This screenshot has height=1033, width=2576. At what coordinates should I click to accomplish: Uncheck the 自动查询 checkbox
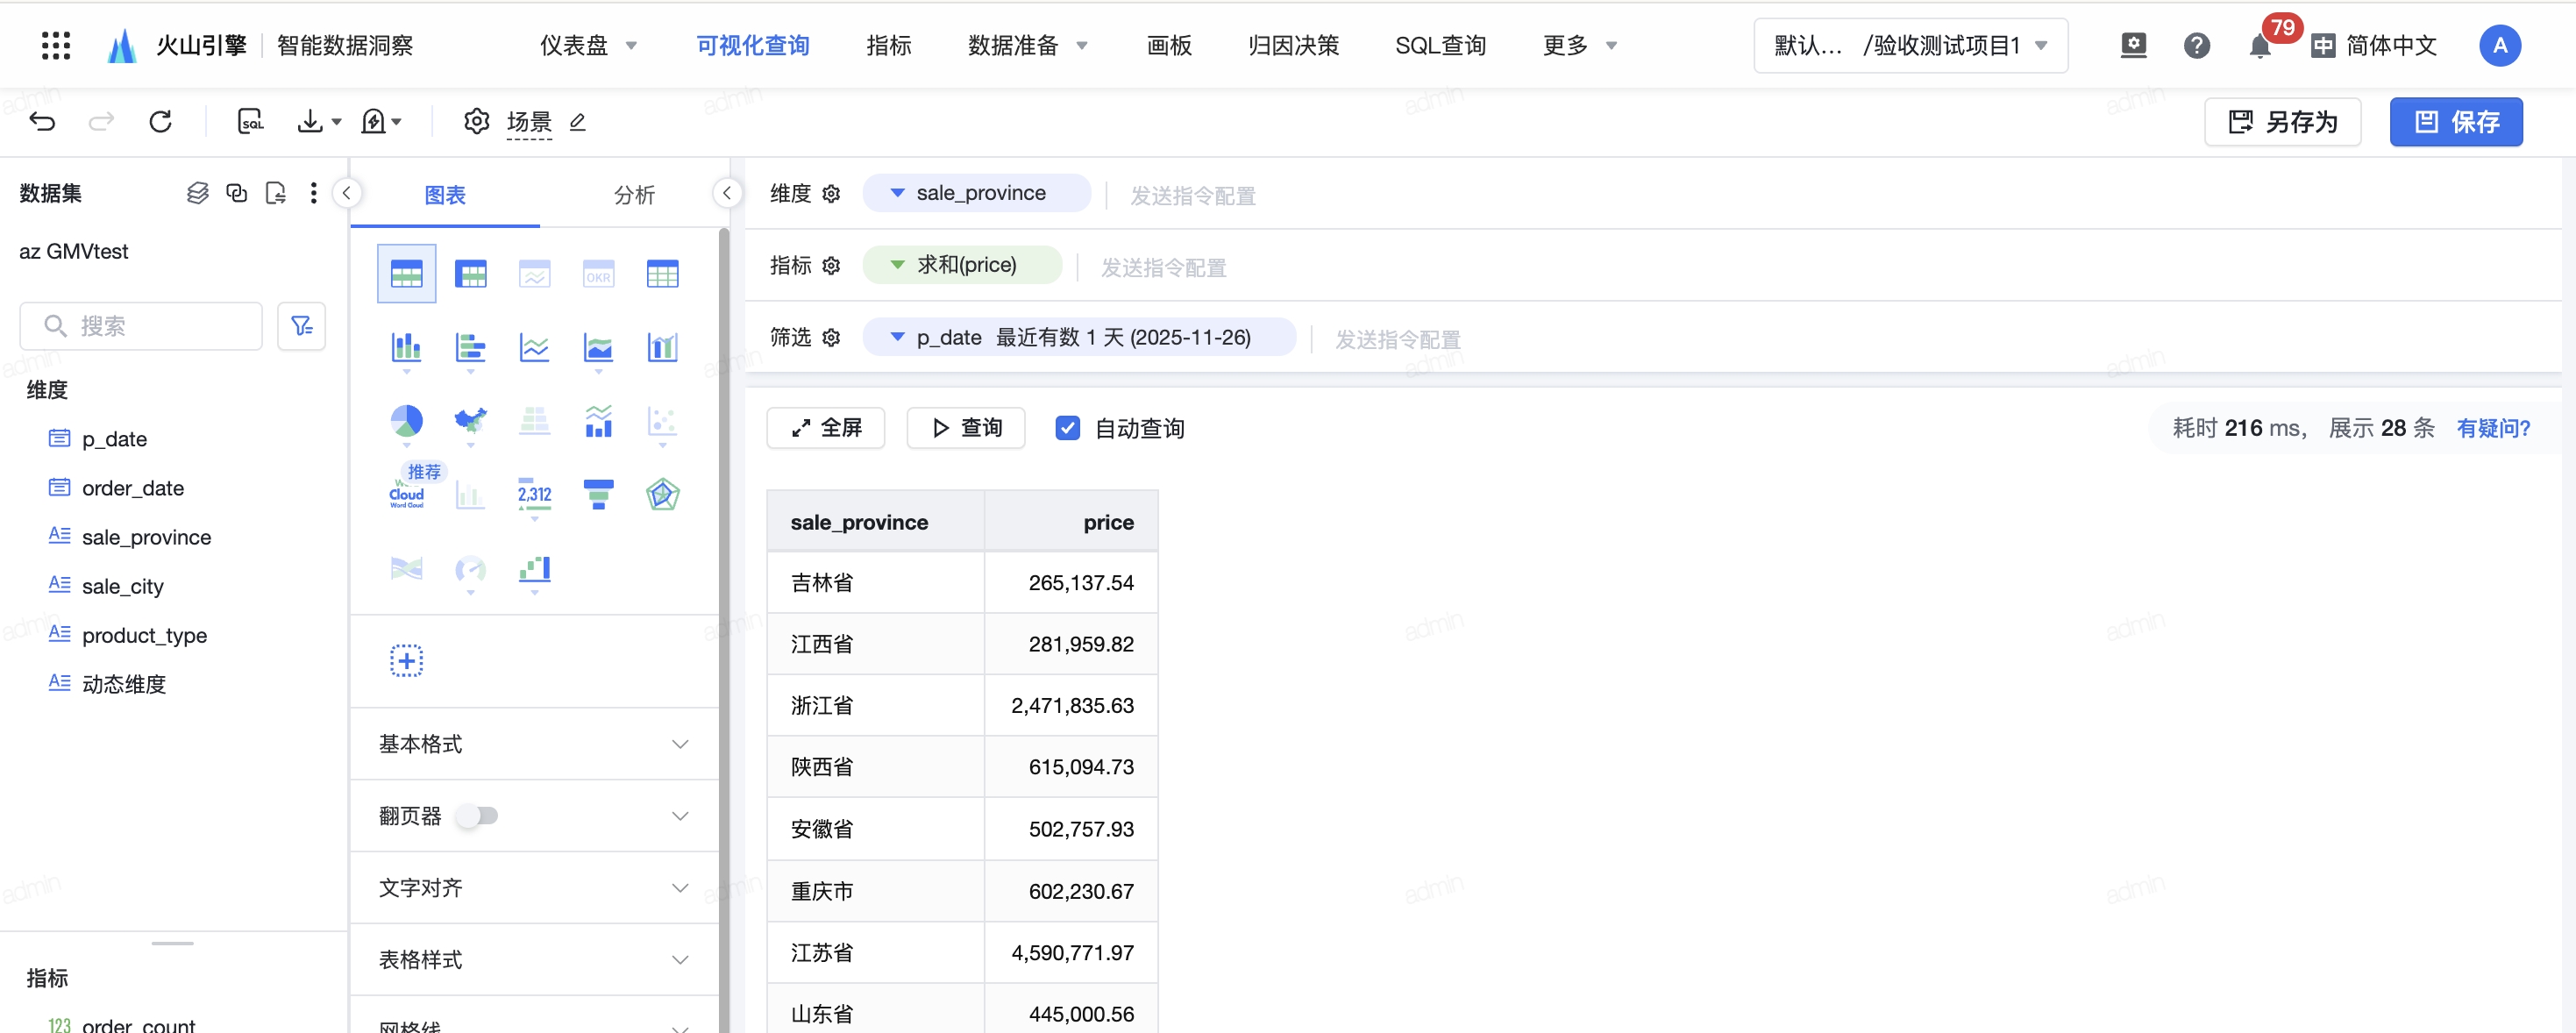click(1067, 428)
